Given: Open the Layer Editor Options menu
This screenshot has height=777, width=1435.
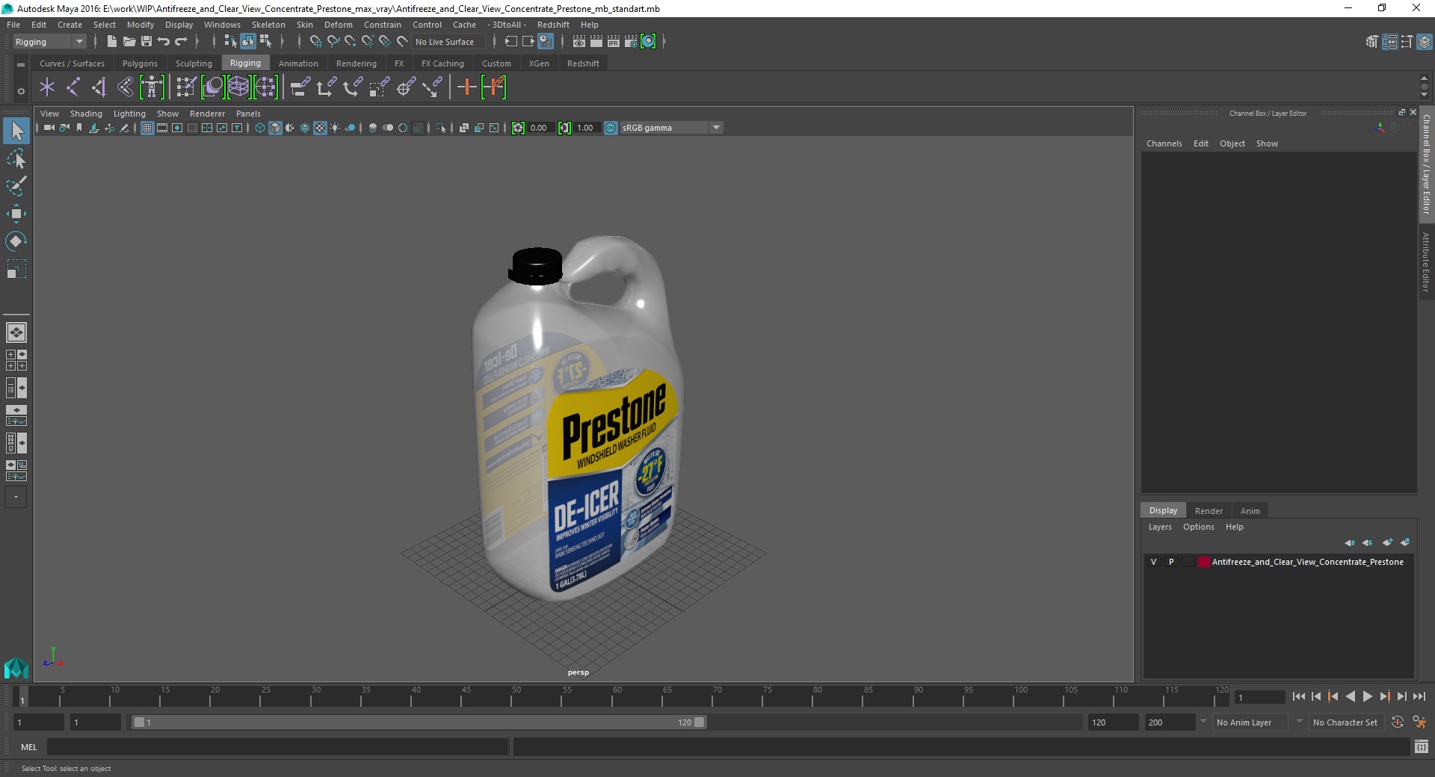Looking at the screenshot, I should (x=1198, y=527).
